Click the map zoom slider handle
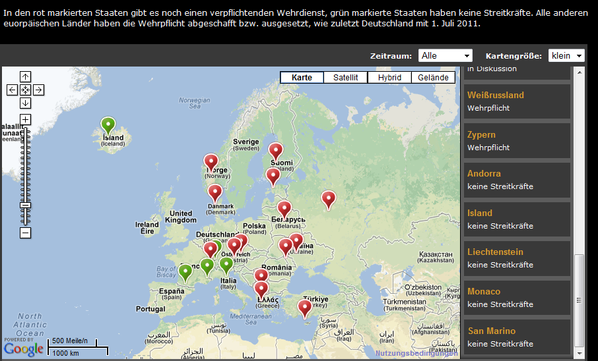The width and height of the screenshot is (598, 361). [25, 205]
